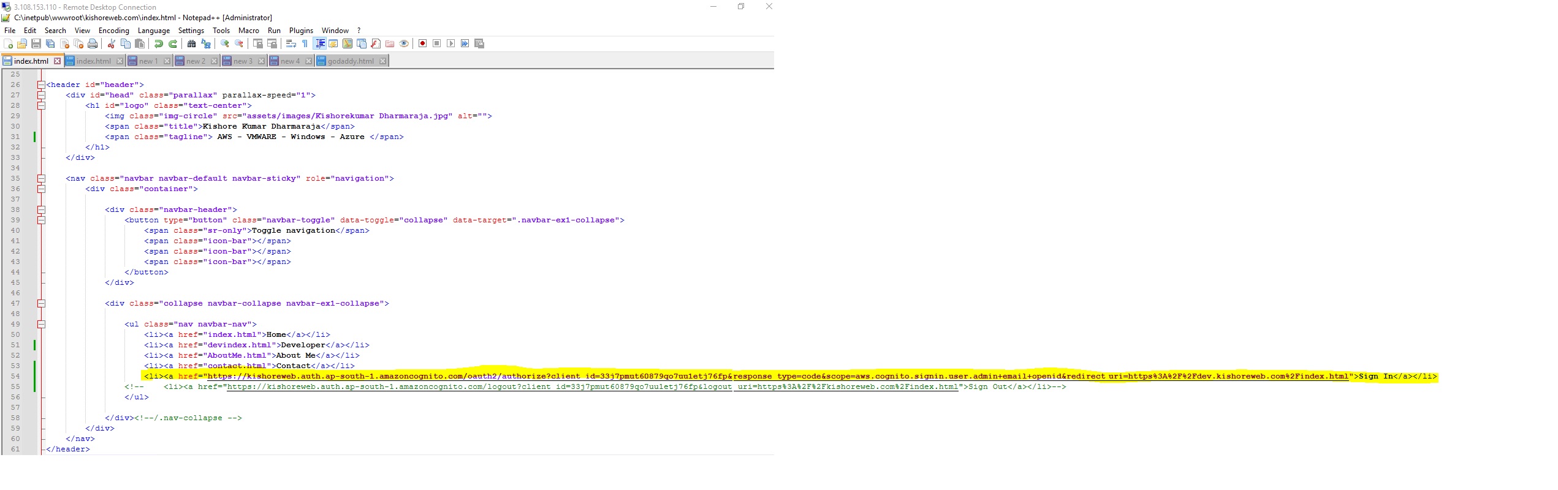
Task: Click the New file toolbar icon
Action: 9,43
